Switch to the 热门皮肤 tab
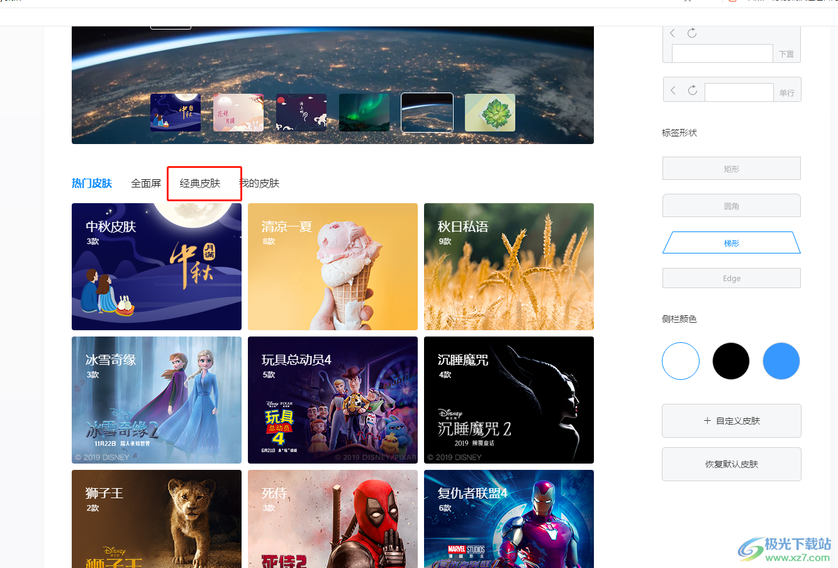 [x=92, y=183]
